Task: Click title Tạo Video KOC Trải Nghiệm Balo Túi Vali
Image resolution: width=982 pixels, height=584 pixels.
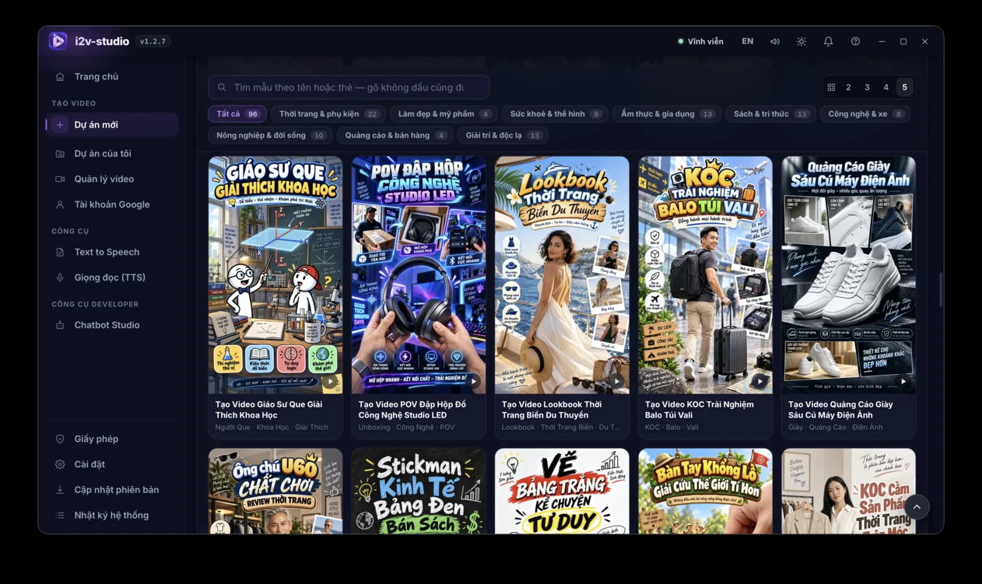Action: pyautogui.click(x=699, y=410)
